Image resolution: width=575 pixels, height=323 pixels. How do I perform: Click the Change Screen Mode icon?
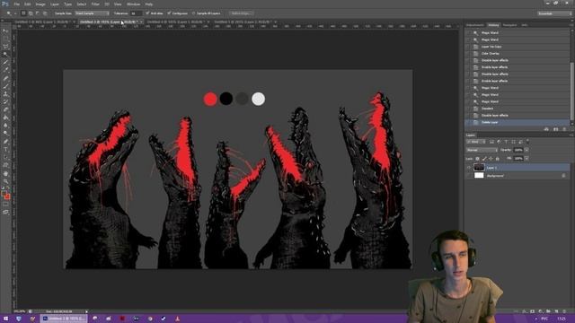click(5, 212)
